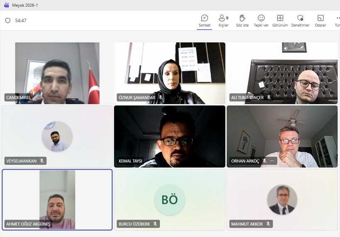
Task: Click the shield meeting security icon
Action: [x=8, y=21]
